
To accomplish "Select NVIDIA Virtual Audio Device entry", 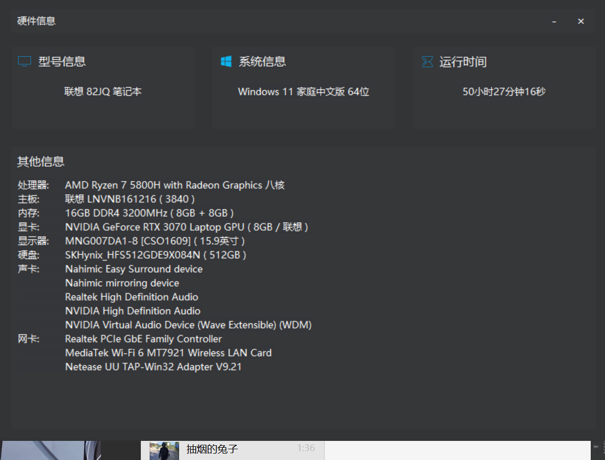I will pos(188,325).
